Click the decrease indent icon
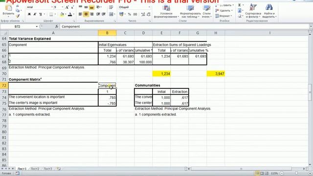 [x=98, y=14]
